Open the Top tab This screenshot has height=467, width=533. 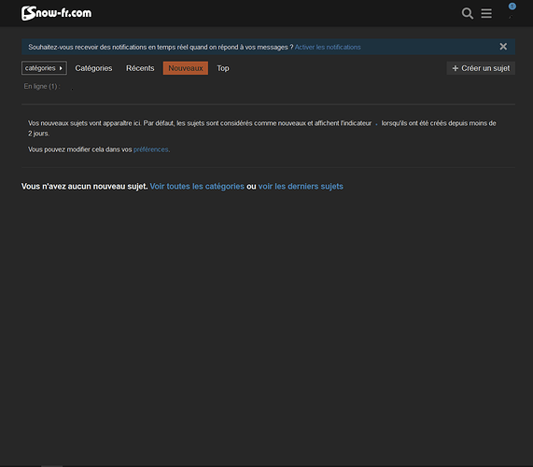[x=223, y=68]
